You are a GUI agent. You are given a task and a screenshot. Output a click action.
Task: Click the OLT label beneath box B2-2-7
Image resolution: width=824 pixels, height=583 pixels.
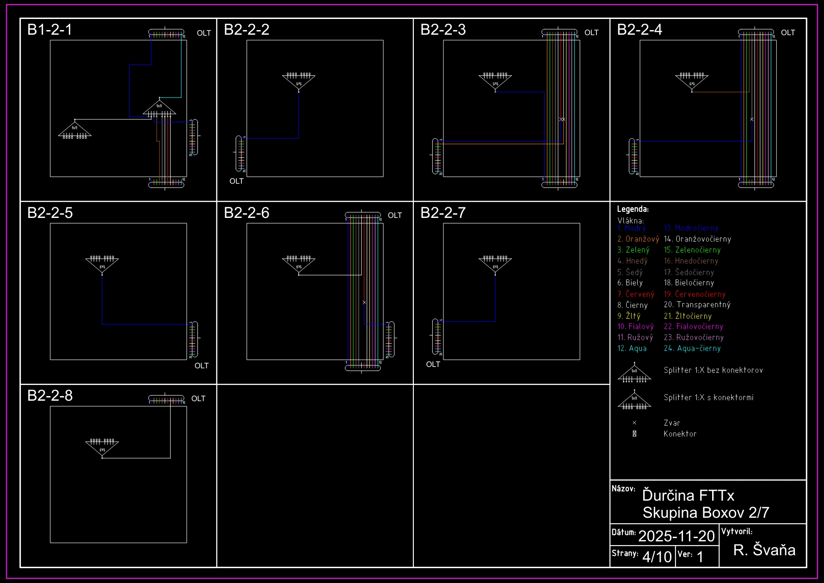[x=433, y=365]
